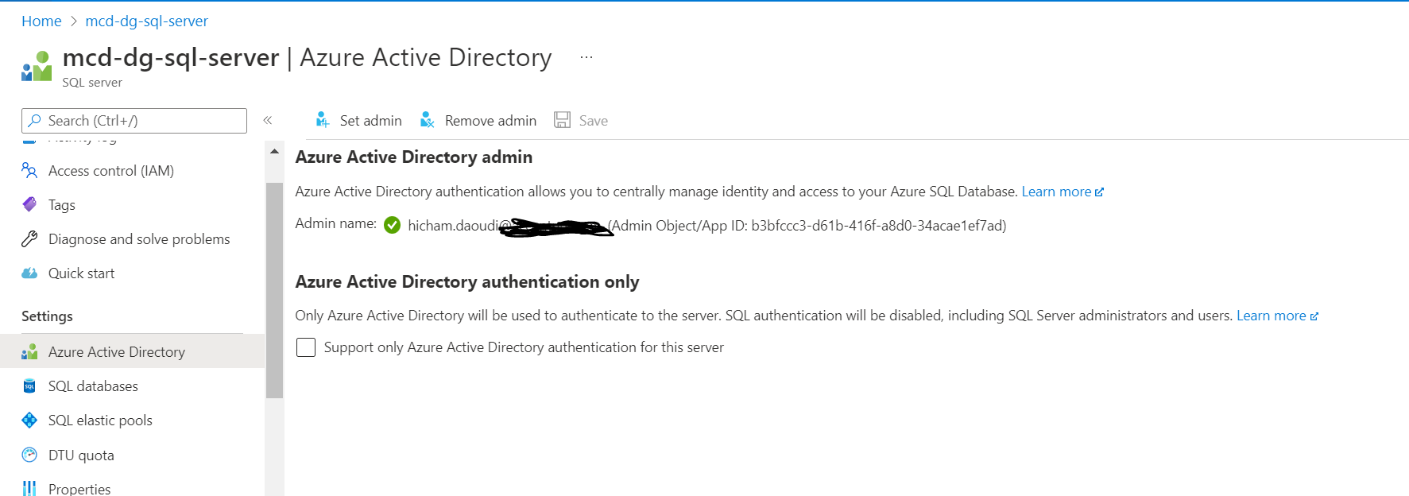This screenshot has width=1409, height=496.
Task: Click external link icon after first Learn more
Action: pos(1099,192)
